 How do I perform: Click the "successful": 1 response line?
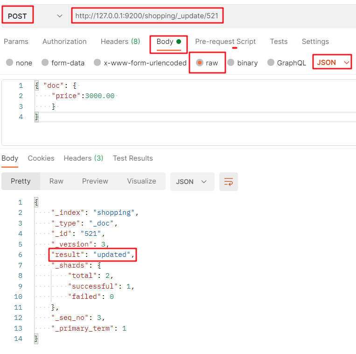tap(101, 286)
